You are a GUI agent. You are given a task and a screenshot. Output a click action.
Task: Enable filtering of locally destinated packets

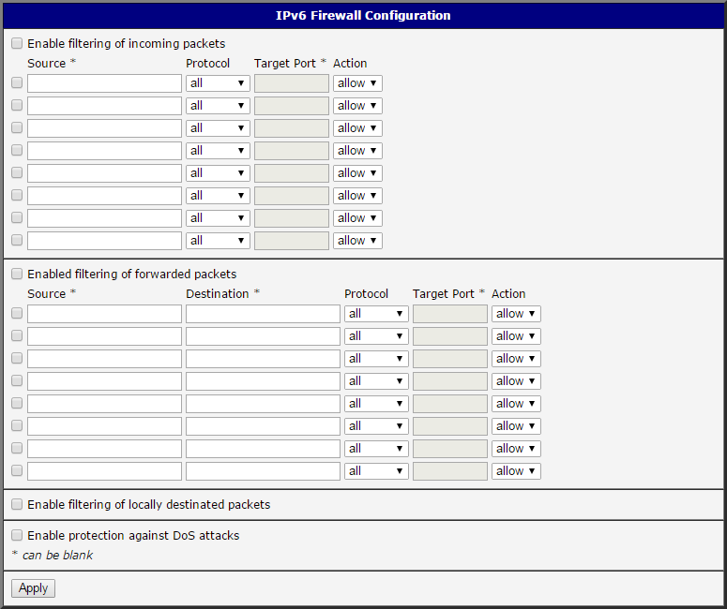coord(17,504)
